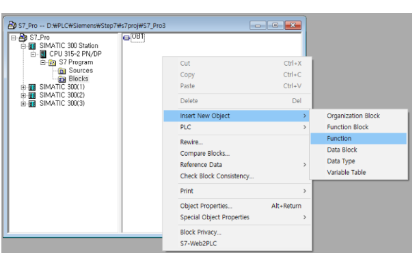
Task: Open Object Properties... entry
Action: pos(237,206)
